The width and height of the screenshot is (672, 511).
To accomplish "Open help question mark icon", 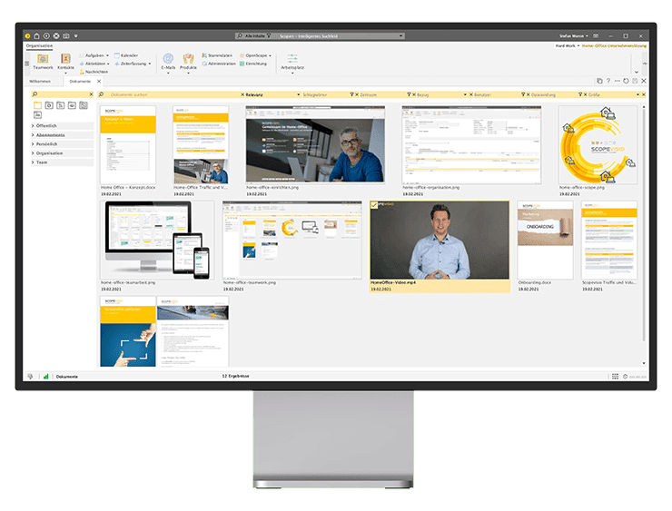I will tap(608, 81).
